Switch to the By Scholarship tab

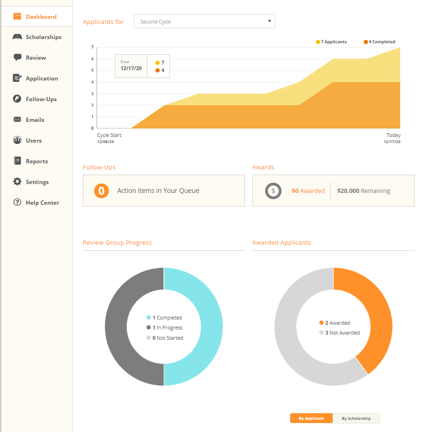(357, 418)
